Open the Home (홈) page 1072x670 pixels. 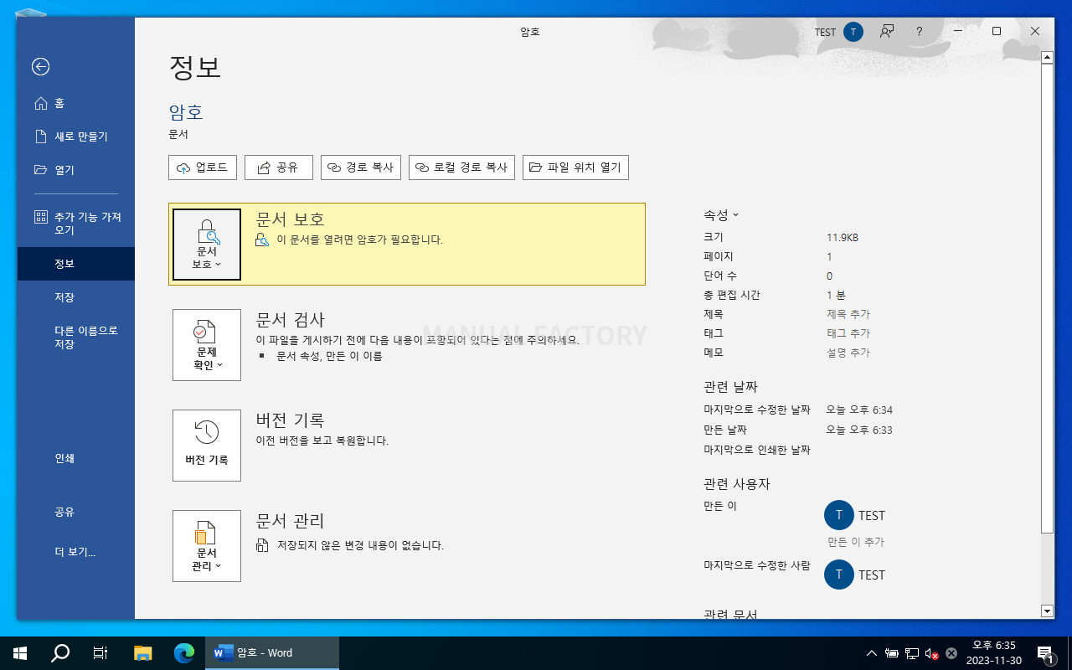pyautogui.click(x=75, y=103)
